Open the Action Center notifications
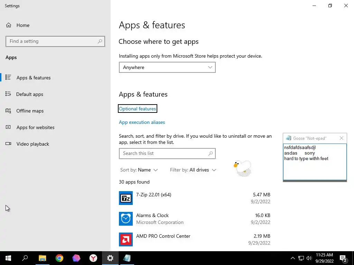 pos(343,258)
